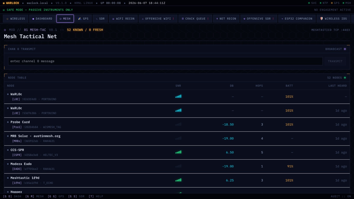Click the SAFE MODE status icon
The width and height of the screenshot is (354, 199).
pos(4,10)
